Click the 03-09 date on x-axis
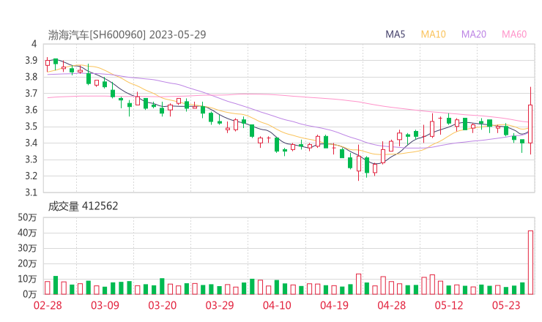 coord(105,305)
